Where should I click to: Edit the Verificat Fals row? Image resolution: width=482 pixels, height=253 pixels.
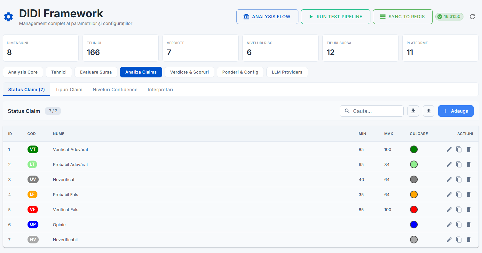pos(449,210)
